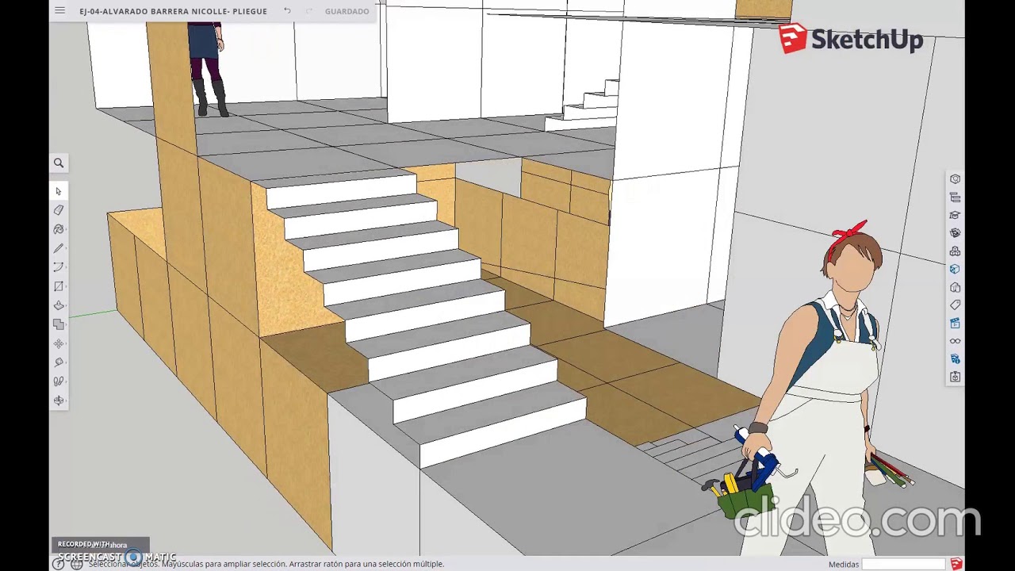Select the Walk footprints tool
Image resolution: width=1015 pixels, height=571 pixels.
point(59,381)
